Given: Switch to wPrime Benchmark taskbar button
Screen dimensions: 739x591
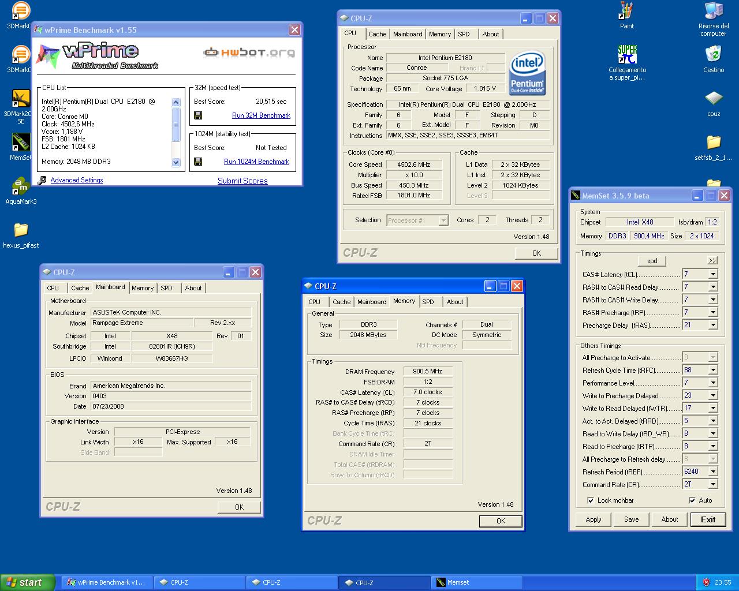Looking at the screenshot, I should (107, 582).
